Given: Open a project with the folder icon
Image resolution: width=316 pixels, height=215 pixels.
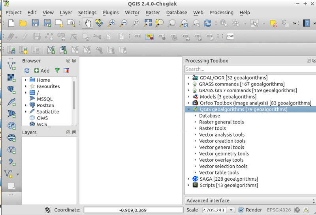Looking at the screenshot, I should click(x=23, y=23).
